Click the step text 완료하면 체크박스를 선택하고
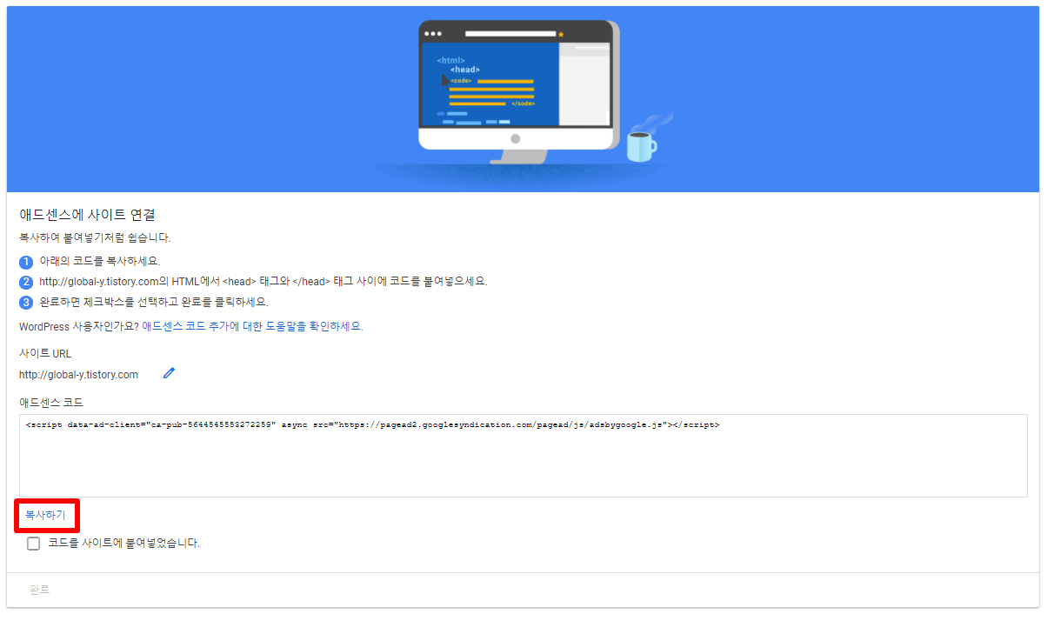The height and width of the screenshot is (621, 1054). [154, 303]
